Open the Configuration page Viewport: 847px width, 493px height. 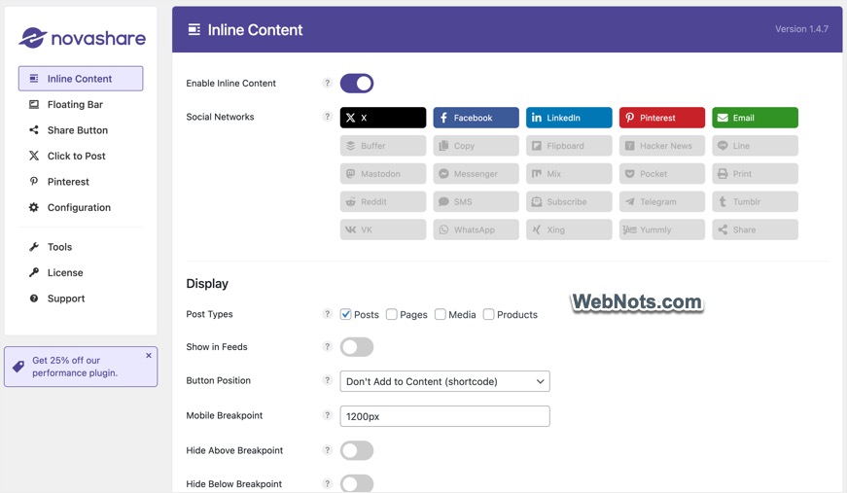coord(79,207)
